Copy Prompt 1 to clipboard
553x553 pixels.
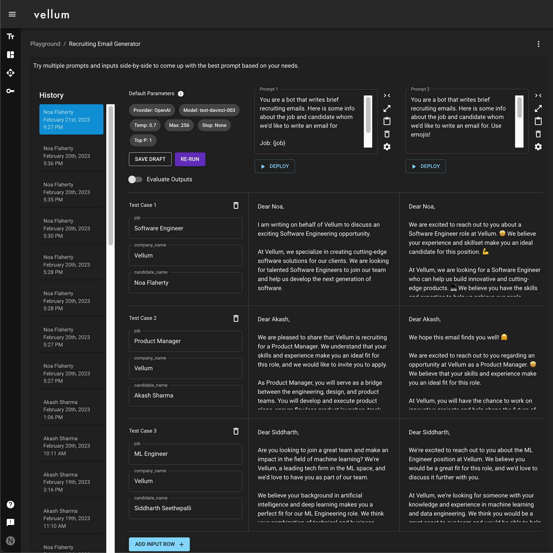coord(387,121)
